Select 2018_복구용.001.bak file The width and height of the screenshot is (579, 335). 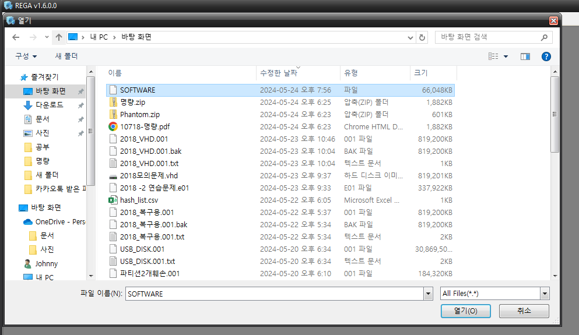(x=153, y=225)
